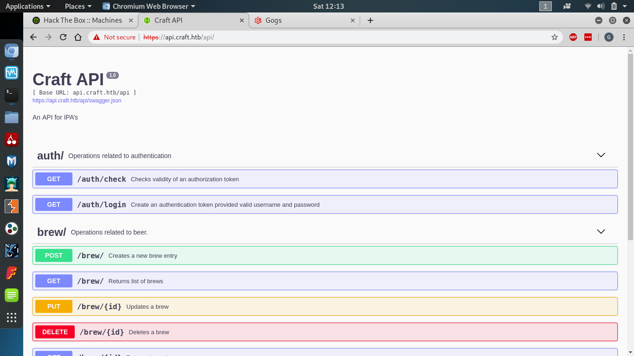The height and width of the screenshot is (356, 634).
Task: Collapse the auth/ operations section
Action: click(601, 155)
